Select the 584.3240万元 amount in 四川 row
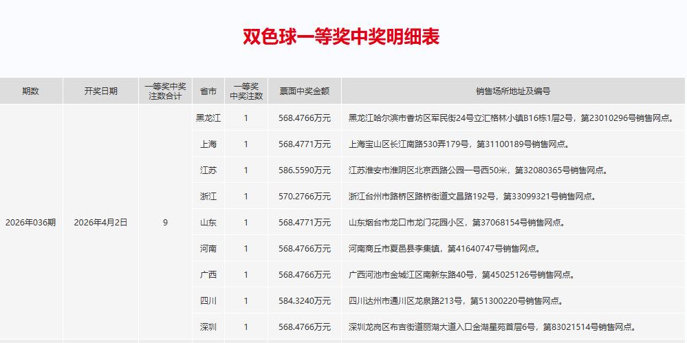The image size is (687, 343). [x=305, y=301]
